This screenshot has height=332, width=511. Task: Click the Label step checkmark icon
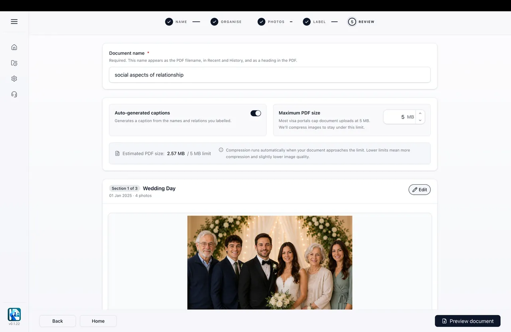click(x=307, y=22)
